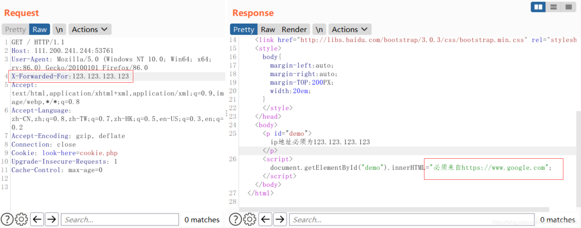The height and width of the screenshot is (228, 581).
Task: Open Request search settings gear
Action: tap(21, 219)
